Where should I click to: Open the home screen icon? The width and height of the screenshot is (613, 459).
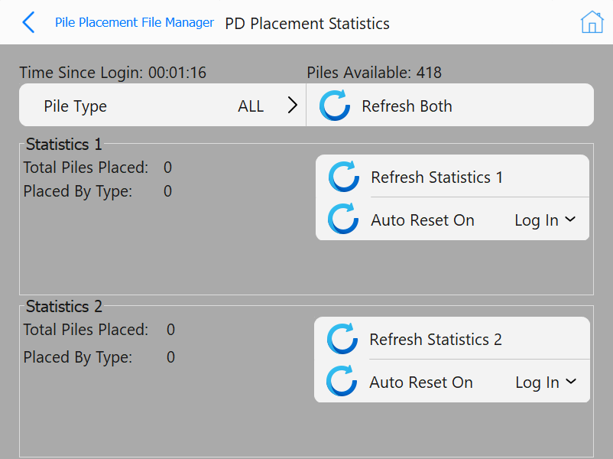coord(592,22)
